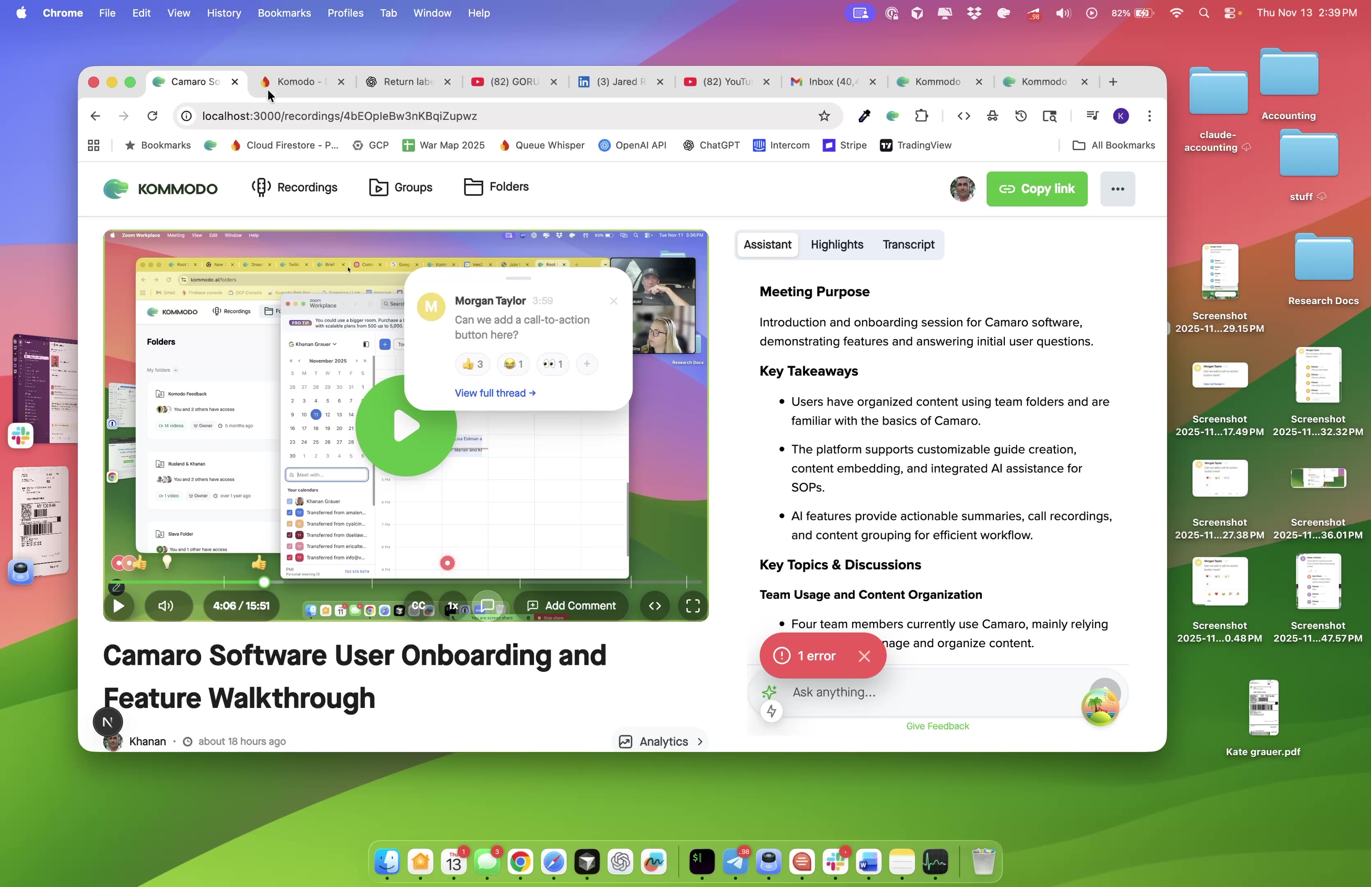The image size is (1371, 887).
Task: Open the Groups page
Action: 401,187
